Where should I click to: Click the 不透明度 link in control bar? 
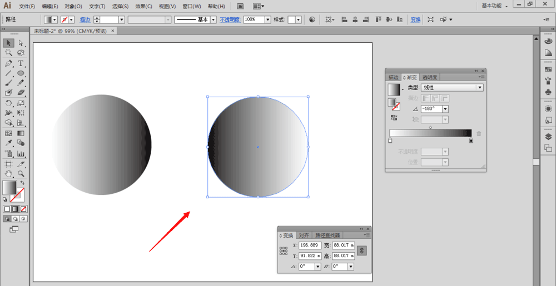click(230, 19)
